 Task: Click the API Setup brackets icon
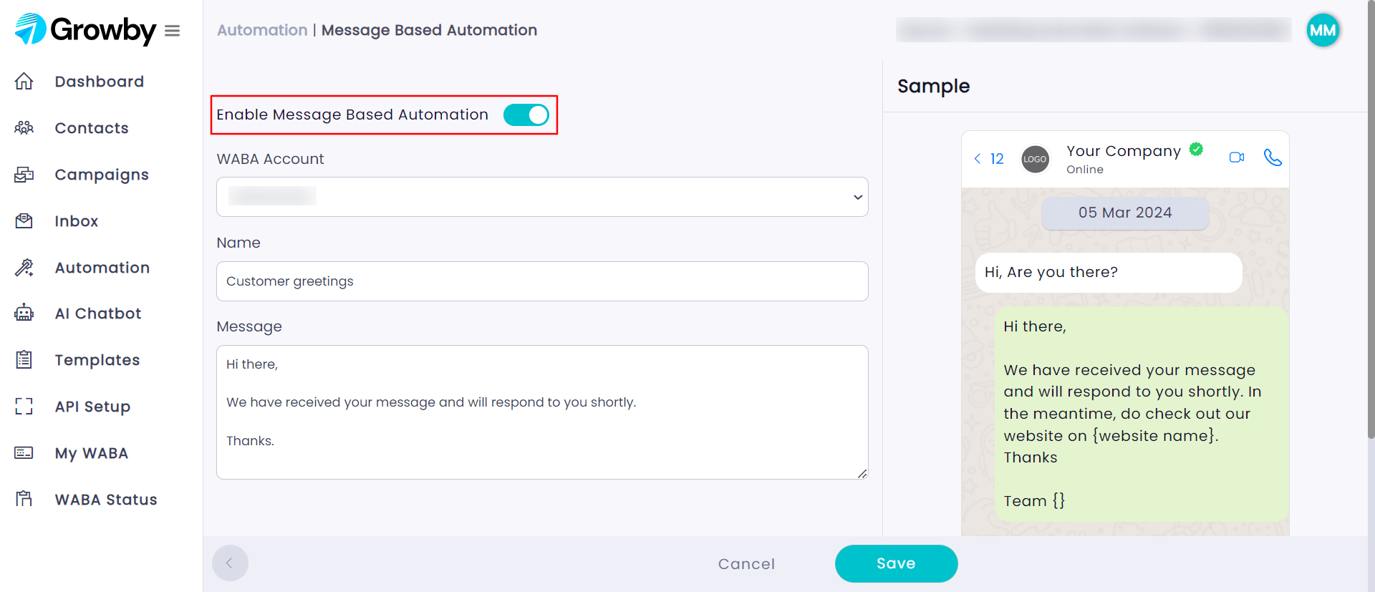(24, 407)
